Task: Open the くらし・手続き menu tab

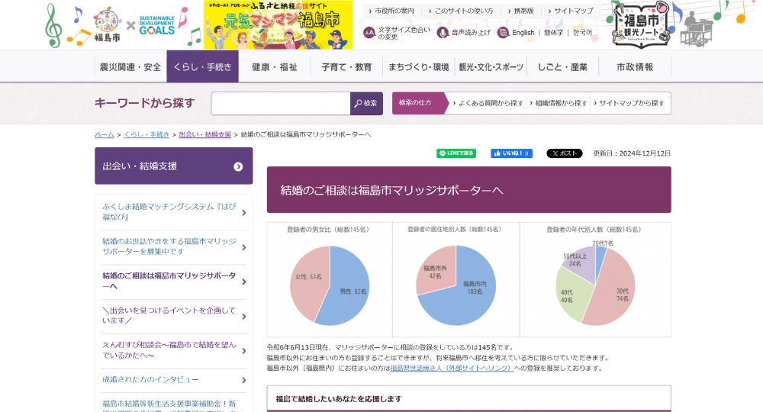Action: (202, 66)
